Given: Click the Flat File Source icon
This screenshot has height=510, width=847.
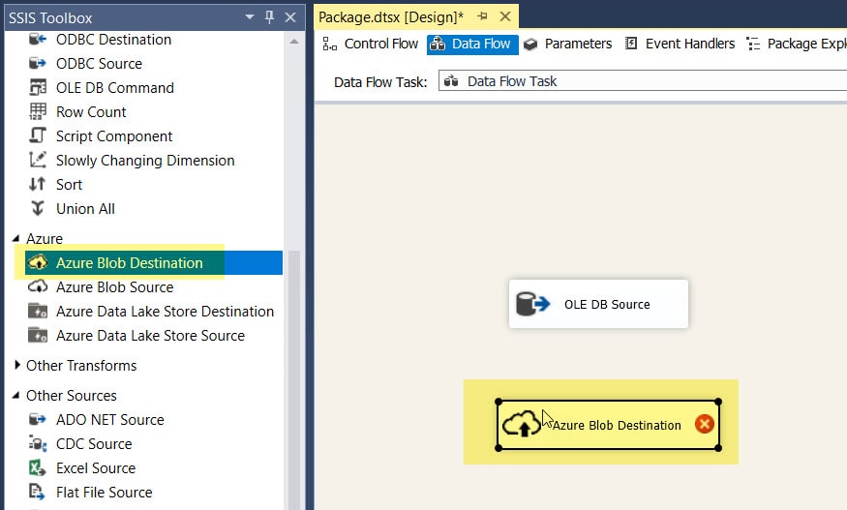Looking at the screenshot, I should pos(38,493).
